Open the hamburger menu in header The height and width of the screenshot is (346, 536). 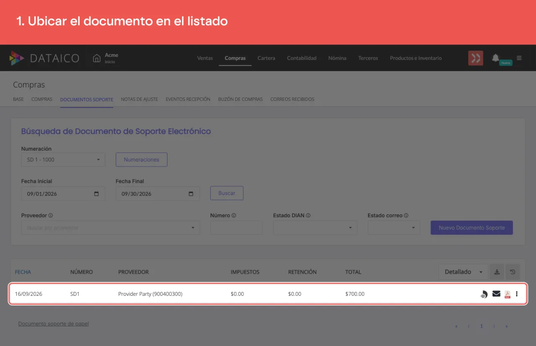coord(519,58)
